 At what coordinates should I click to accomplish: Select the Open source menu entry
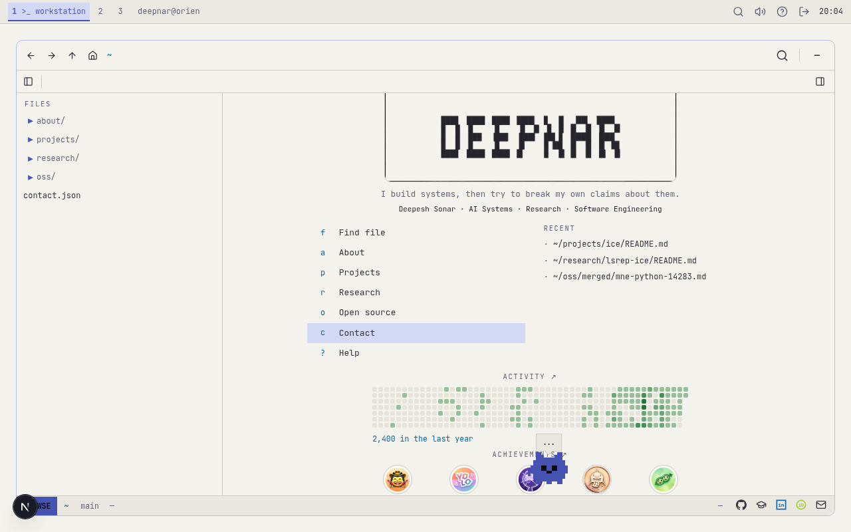point(416,313)
